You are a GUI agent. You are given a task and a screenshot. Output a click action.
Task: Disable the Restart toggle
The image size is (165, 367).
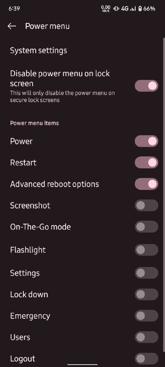tap(146, 163)
